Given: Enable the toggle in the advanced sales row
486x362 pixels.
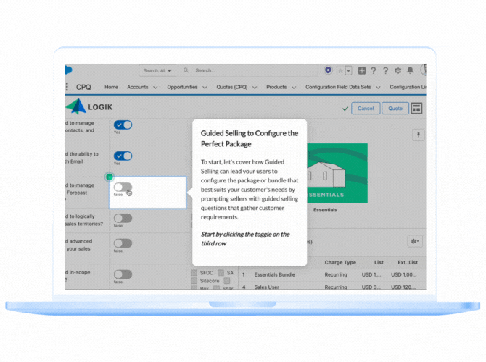Looking at the screenshot, I should 123,243.
